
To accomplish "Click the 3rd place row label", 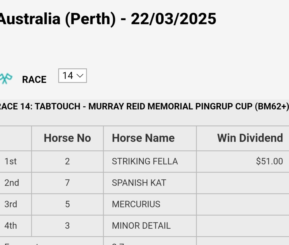I will click(11, 204).
